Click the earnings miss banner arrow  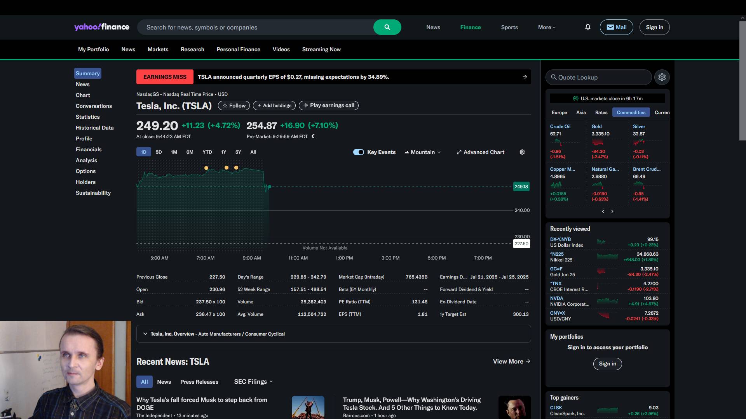(525, 77)
